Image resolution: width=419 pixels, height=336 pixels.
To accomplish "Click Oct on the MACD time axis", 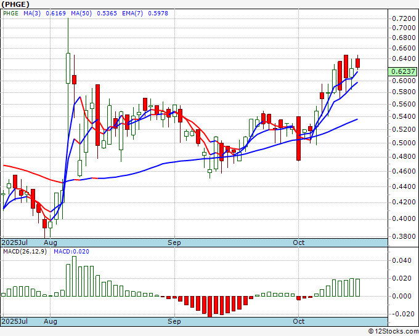I will tap(298, 321).
